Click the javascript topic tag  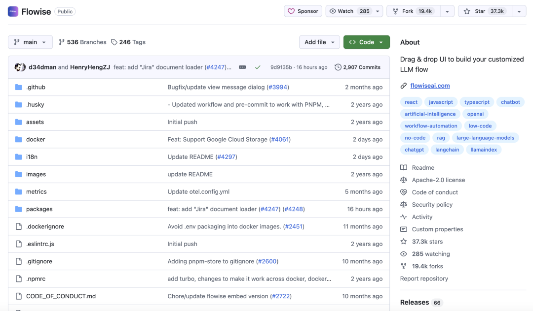(441, 102)
